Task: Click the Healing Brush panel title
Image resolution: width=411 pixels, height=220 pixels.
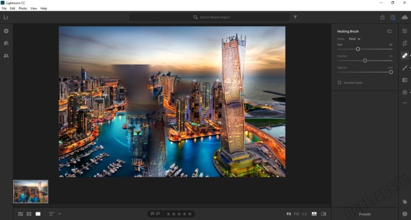Action: (348, 31)
